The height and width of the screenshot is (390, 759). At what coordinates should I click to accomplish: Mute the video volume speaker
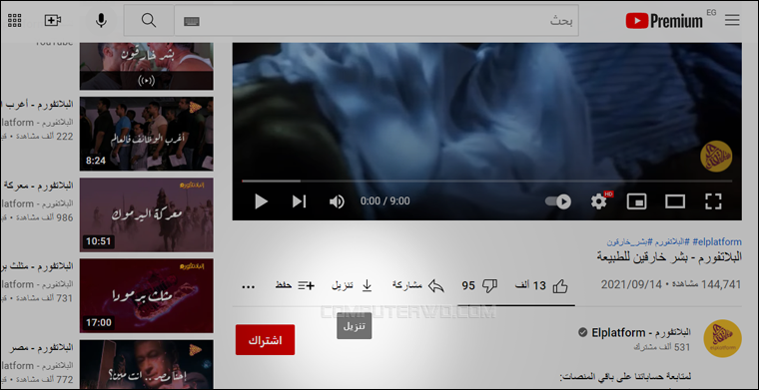click(337, 201)
